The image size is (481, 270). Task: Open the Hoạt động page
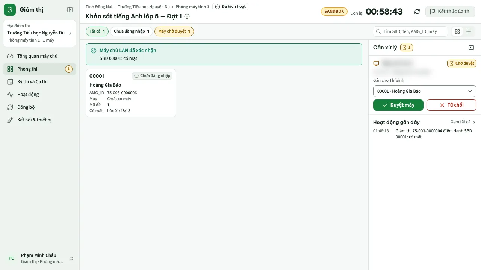coord(40,94)
